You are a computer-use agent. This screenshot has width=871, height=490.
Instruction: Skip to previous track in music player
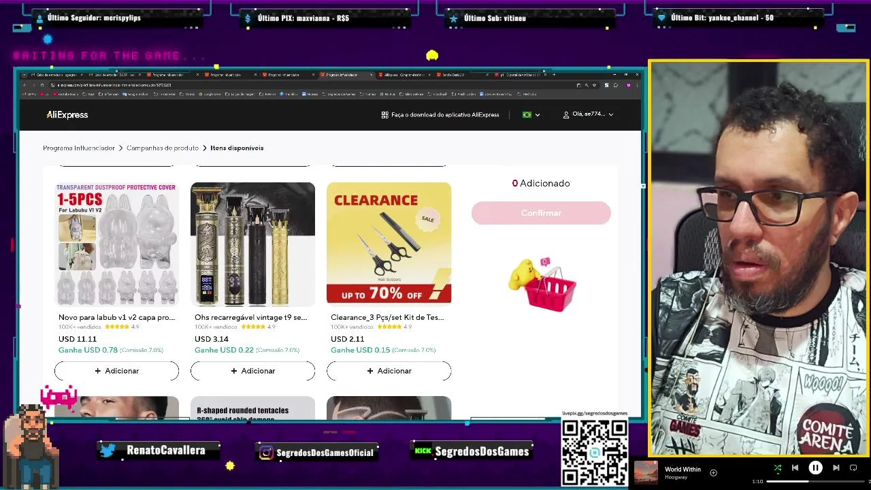[795, 468]
